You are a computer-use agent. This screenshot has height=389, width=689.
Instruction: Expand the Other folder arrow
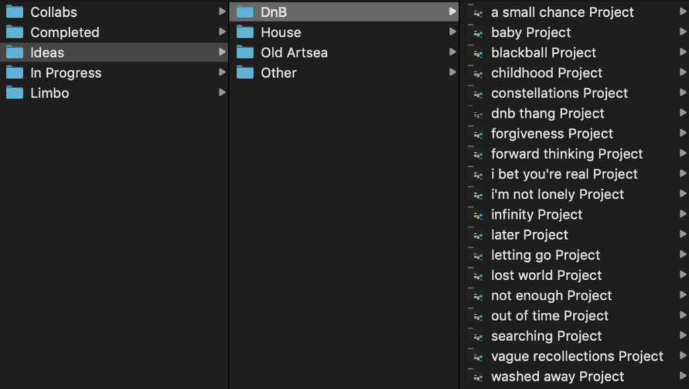[x=453, y=72]
